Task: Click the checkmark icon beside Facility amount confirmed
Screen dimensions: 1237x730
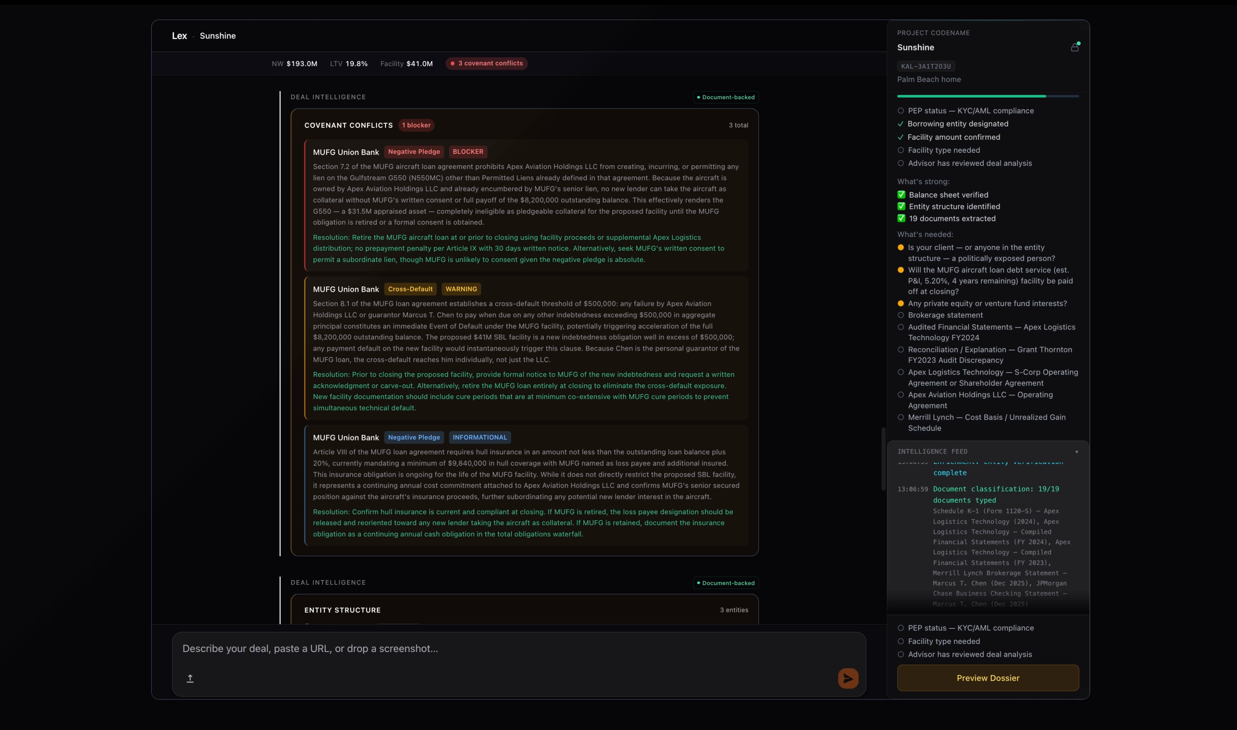Action: point(901,137)
